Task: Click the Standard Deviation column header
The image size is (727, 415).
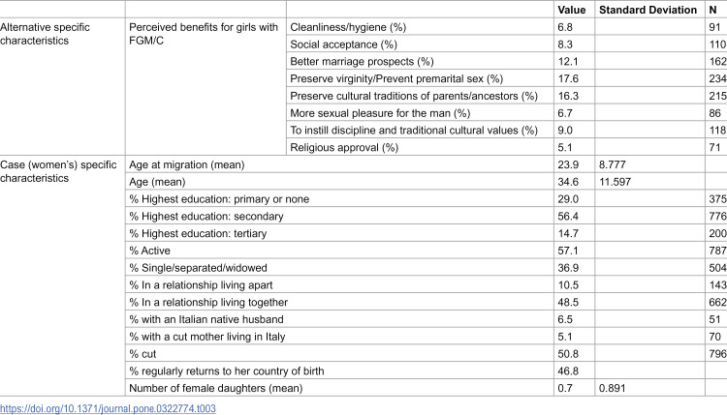Action: click(648, 10)
